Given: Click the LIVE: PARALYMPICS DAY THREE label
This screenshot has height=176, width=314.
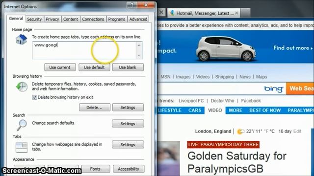Looking at the screenshot, I should pyautogui.click(x=223, y=145).
